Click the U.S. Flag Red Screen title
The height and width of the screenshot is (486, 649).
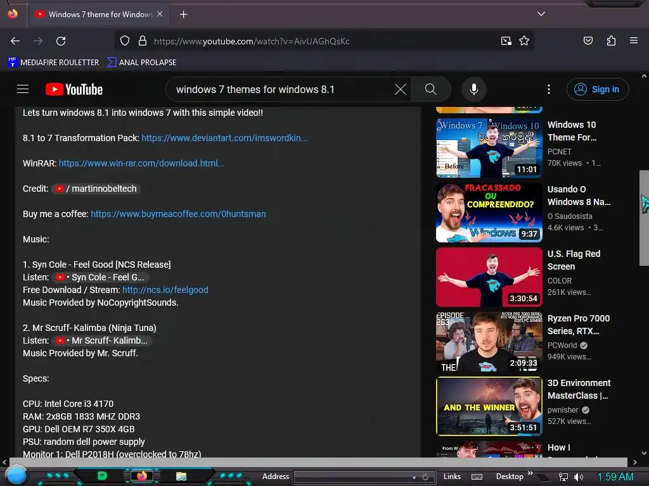pos(574,260)
